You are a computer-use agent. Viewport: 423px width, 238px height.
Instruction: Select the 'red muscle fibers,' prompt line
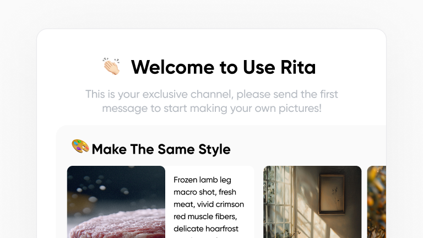[205, 217]
